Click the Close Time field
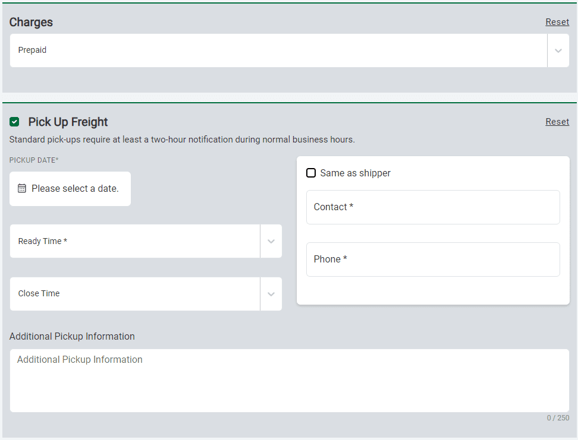578x440 pixels. [x=131, y=293]
